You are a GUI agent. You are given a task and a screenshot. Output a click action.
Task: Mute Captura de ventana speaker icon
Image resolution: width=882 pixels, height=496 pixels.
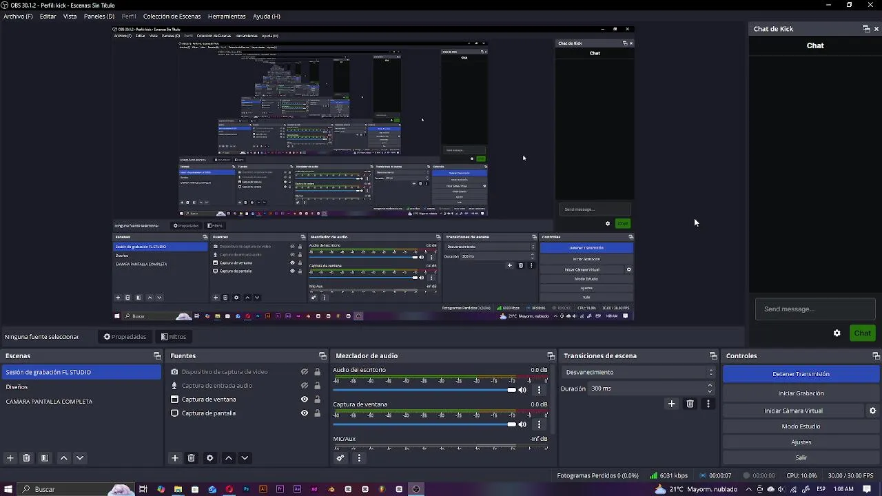pyautogui.click(x=522, y=424)
